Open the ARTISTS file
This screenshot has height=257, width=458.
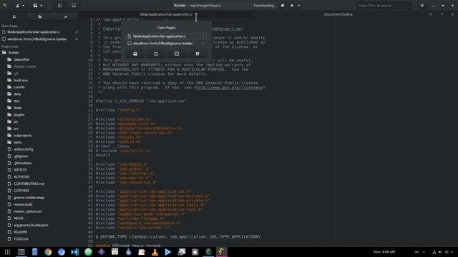(20, 170)
